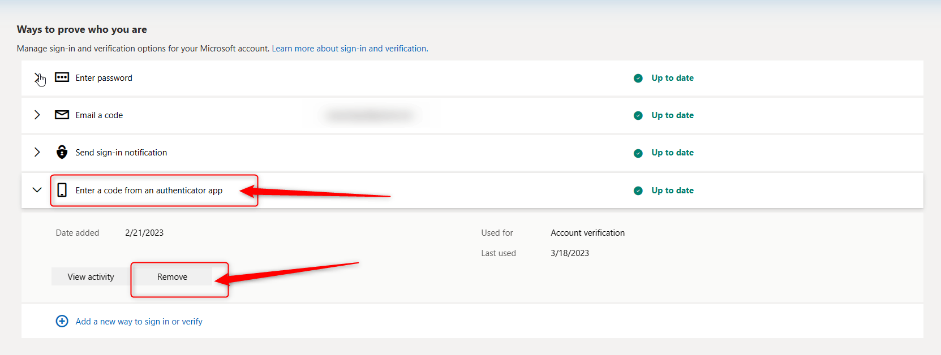941x355 pixels.
Task: Collapse the authenticator app row chevron
Action: 37,190
